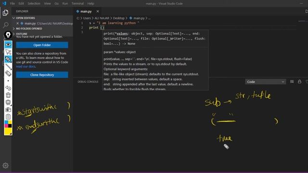The height and width of the screenshot is (173, 308).
Task: Click the clipboard icon in Epic Pen
Action: [8, 117]
